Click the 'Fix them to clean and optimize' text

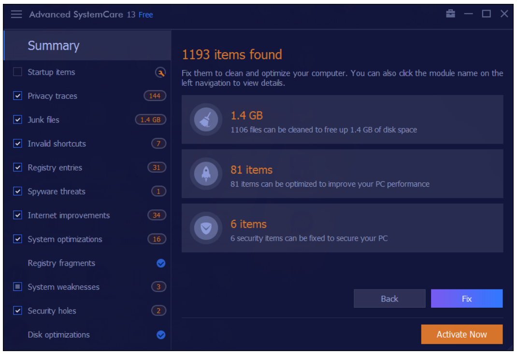pyautogui.click(x=342, y=78)
